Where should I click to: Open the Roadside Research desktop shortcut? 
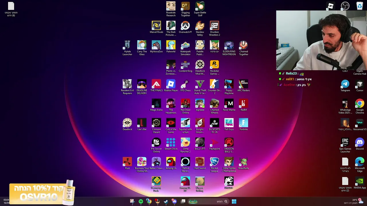[x=171, y=9]
